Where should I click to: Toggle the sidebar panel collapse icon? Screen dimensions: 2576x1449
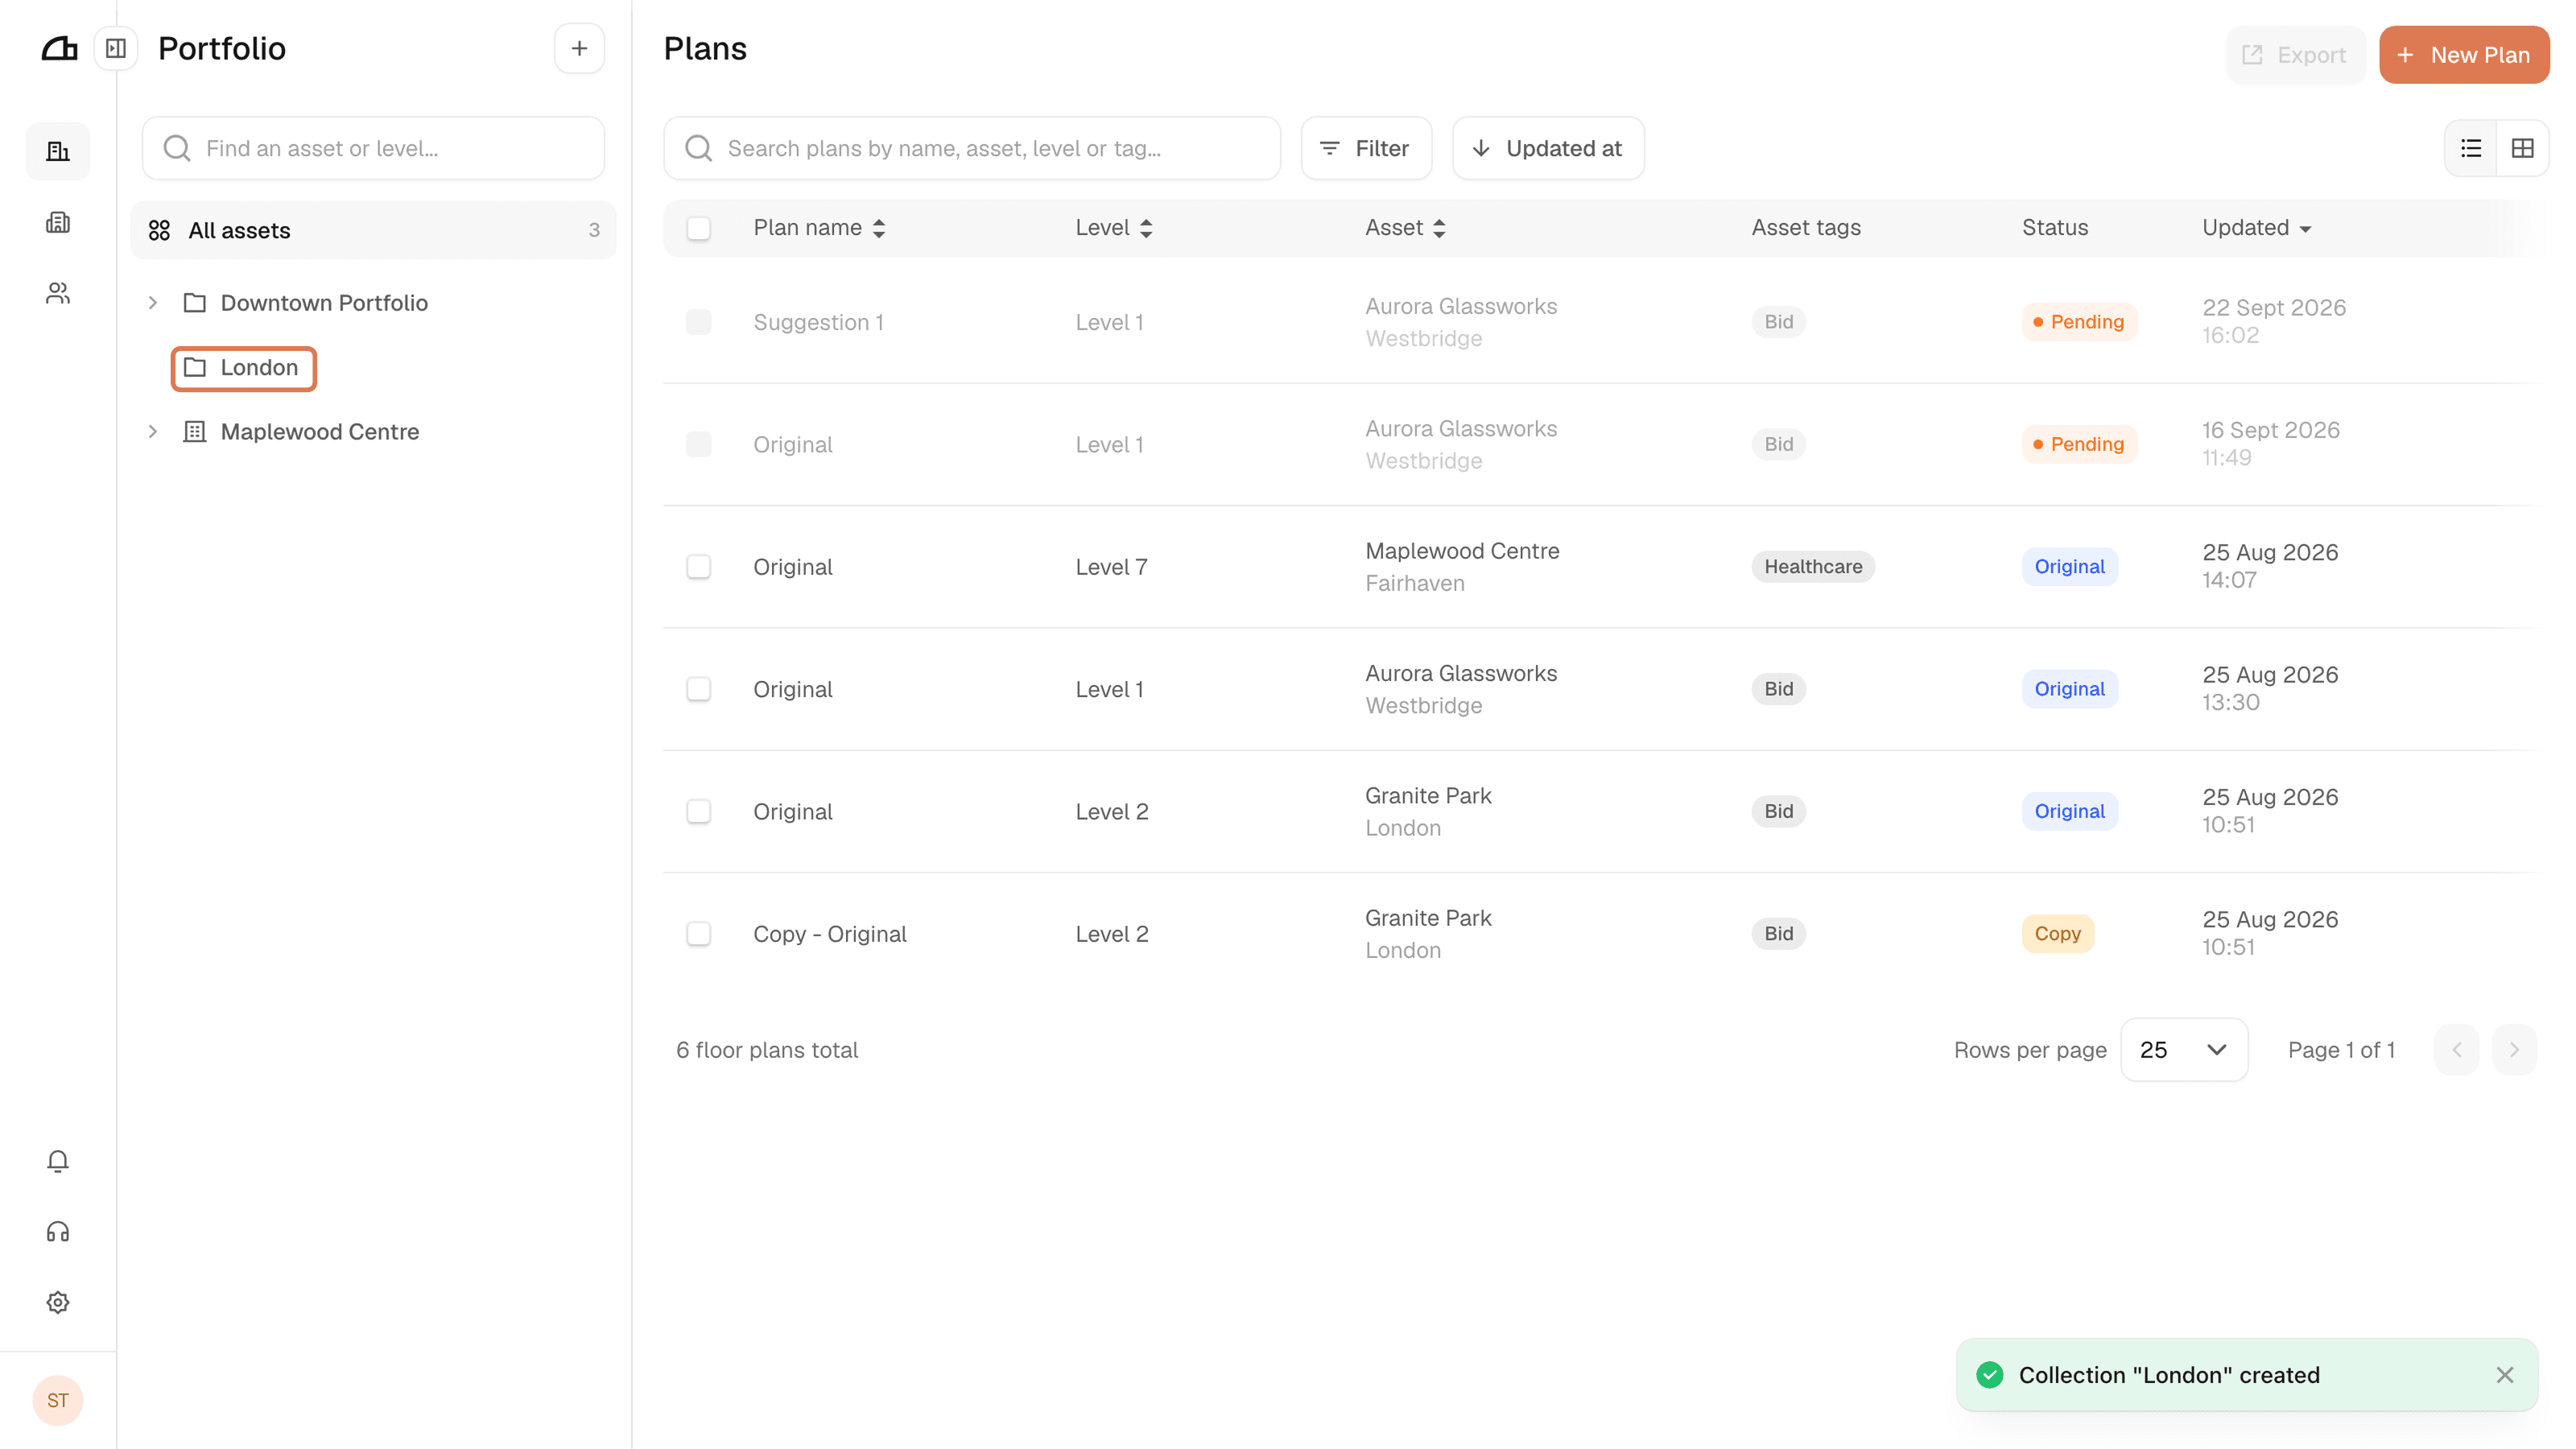116,48
